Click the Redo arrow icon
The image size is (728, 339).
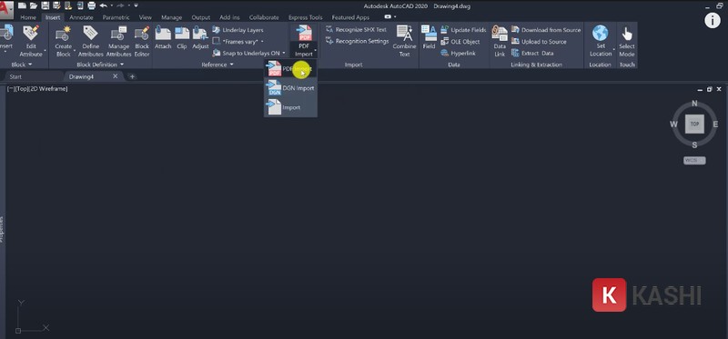121,5
